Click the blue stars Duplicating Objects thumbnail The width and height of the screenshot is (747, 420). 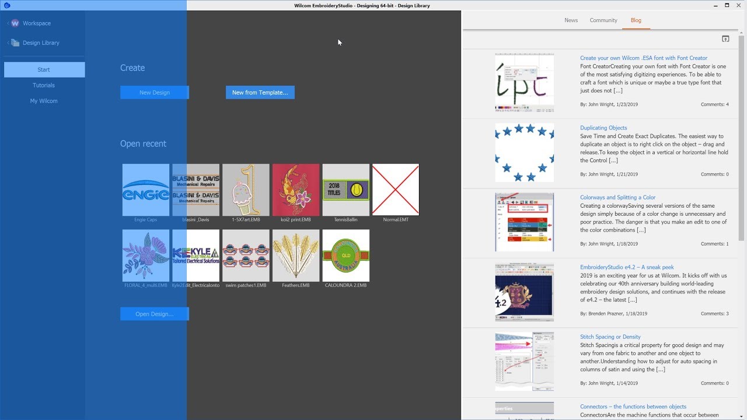[525, 152]
